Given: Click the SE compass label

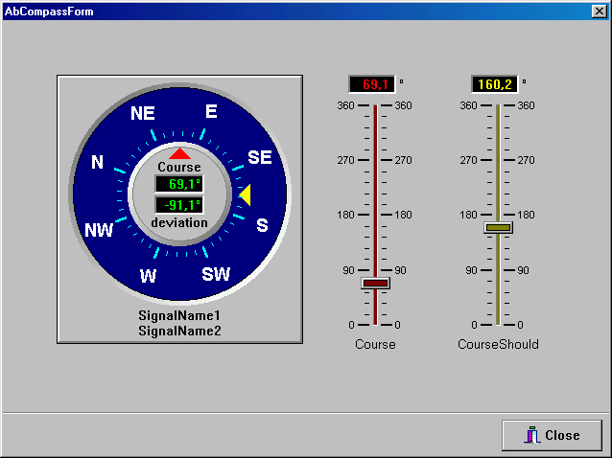Looking at the screenshot, I should coord(260,157).
